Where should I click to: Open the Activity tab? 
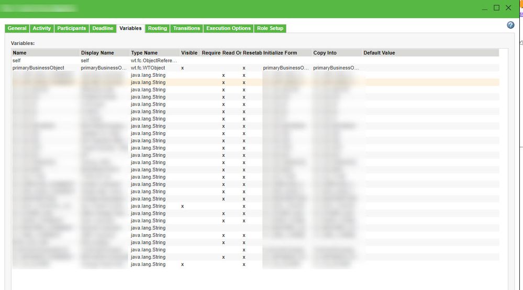[x=42, y=28]
